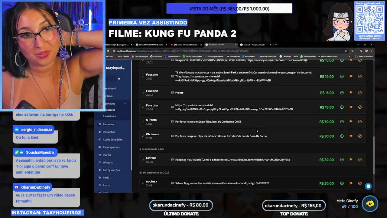Replay Marcus's donation alert

coord(342,160)
